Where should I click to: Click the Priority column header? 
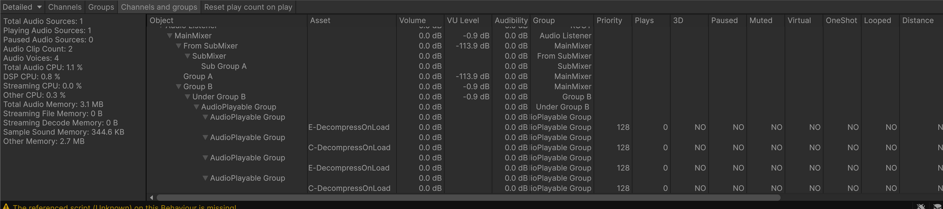(x=609, y=21)
